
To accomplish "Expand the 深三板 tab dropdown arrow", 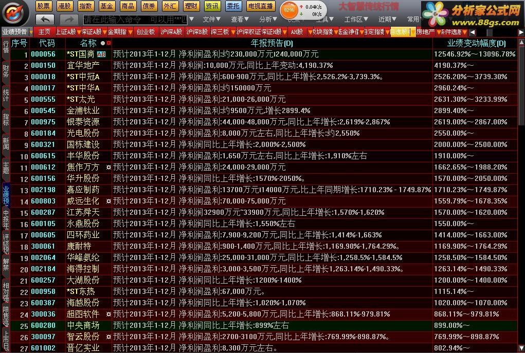I will tap(233, 32).
